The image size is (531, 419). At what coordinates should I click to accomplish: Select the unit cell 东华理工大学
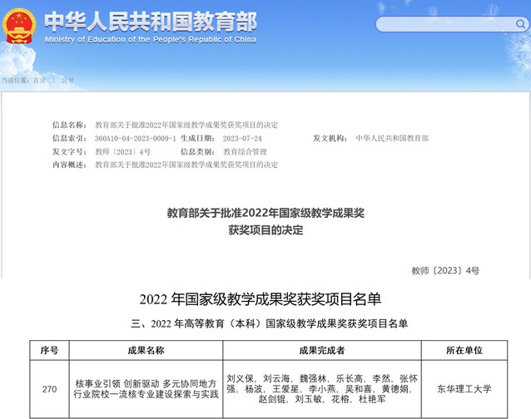pyautogui.click(x=464, y=389)
